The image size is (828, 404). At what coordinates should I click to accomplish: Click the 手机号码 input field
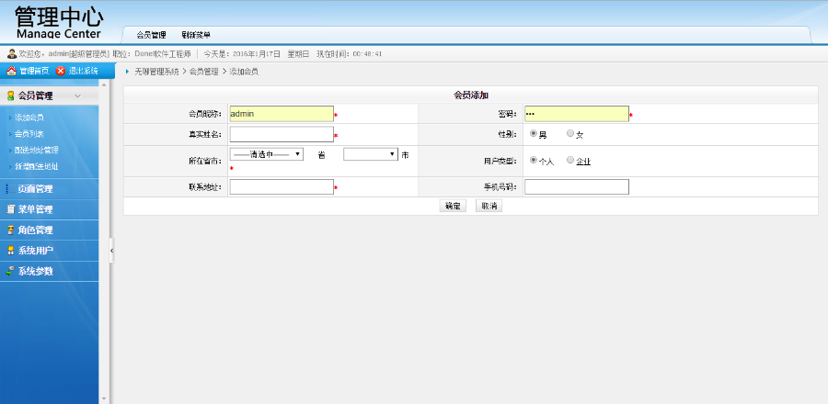pyautogui.click(x=577, y=187)
